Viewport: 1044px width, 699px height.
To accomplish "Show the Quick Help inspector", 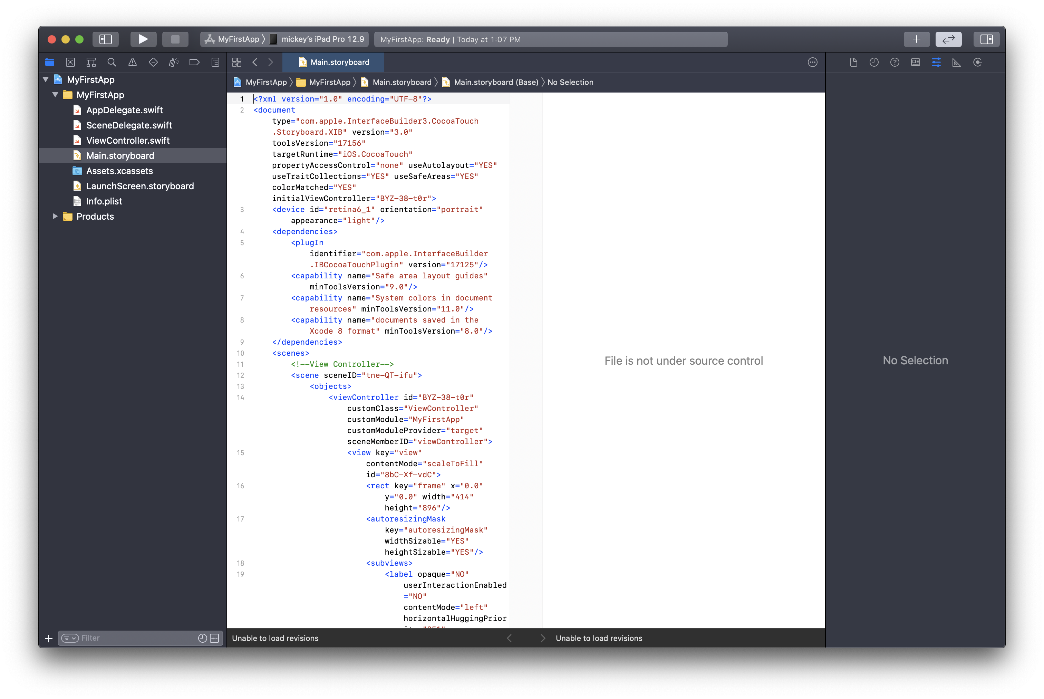I will 895,63.
